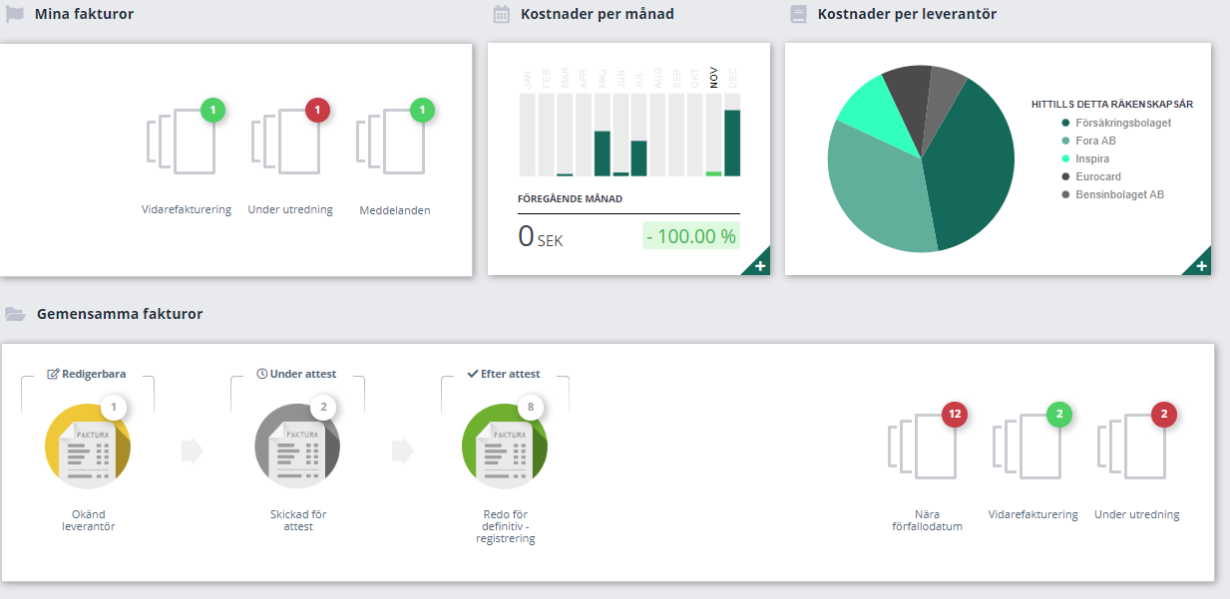This screenshot has height=599, width=1230.
Task: Expand the Kostnader per leverantör widget
Action: (1201, 265)
